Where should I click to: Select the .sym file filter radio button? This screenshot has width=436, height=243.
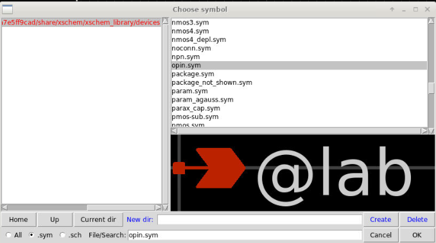(x=31, y=235)
